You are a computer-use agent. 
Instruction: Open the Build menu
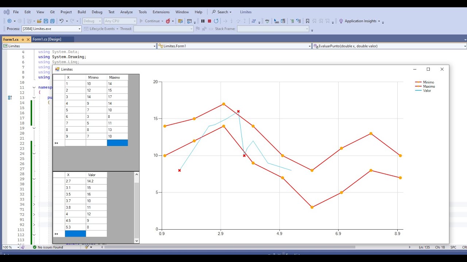[x=82, y=12]
